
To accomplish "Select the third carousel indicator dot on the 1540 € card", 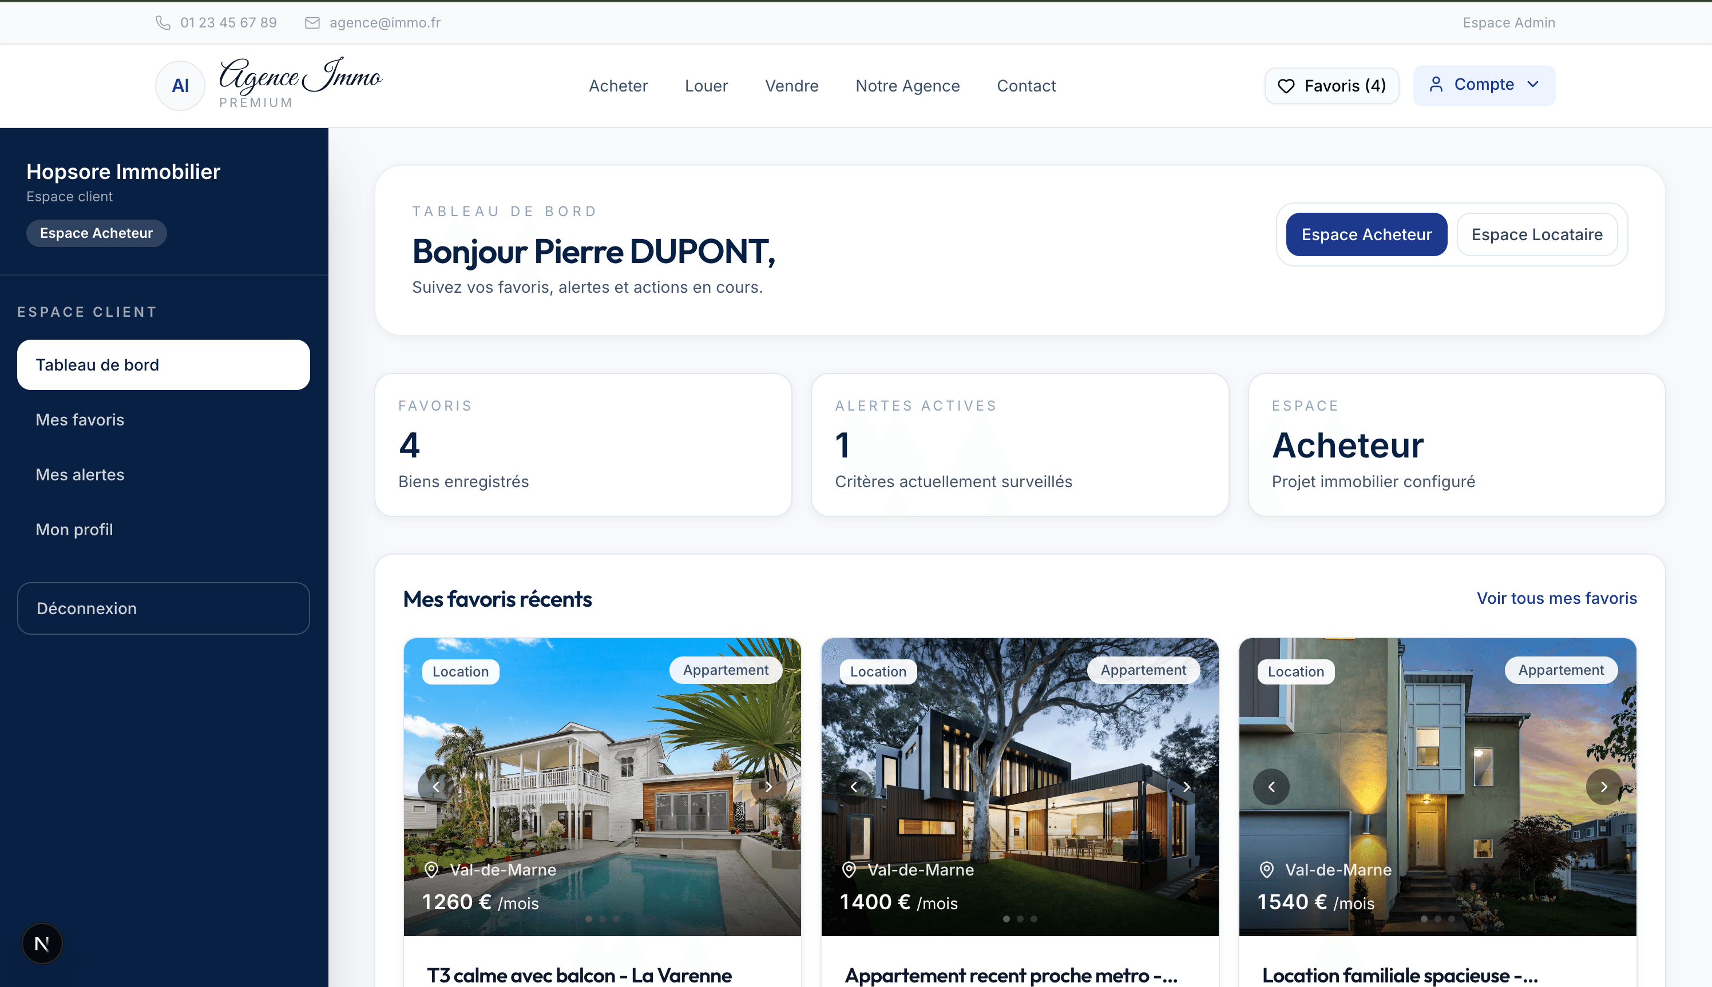I will point(1452,919).
